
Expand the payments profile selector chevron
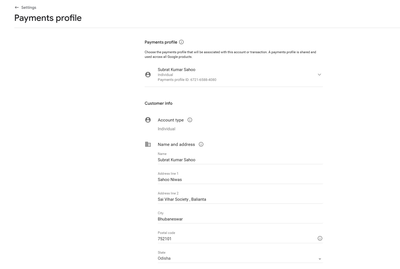tap(319, 75)
